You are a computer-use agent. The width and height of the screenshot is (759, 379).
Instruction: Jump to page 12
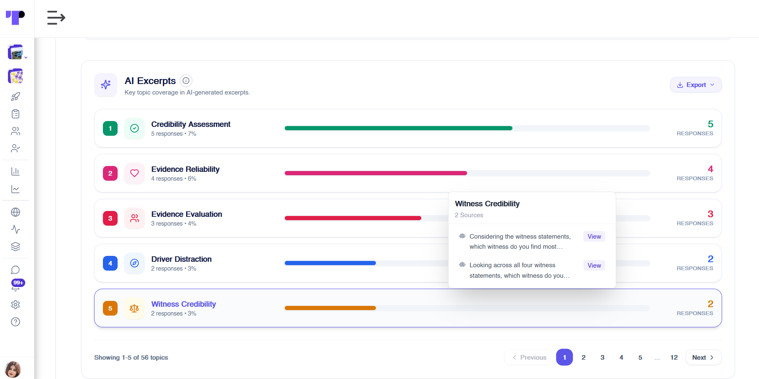[x=674, y=358]
